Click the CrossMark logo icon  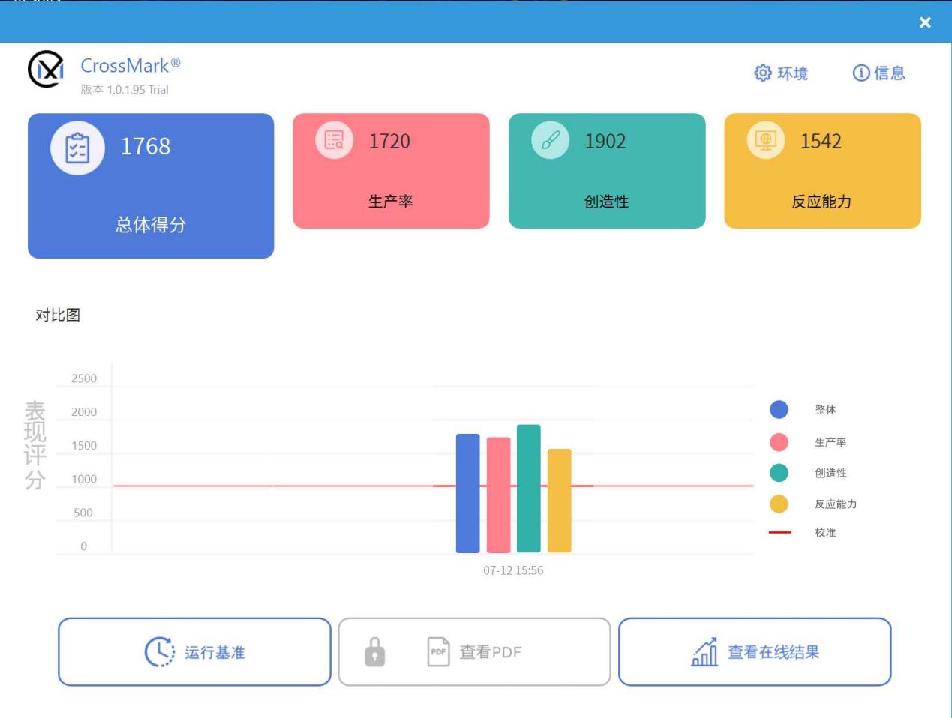pos(46,69)
